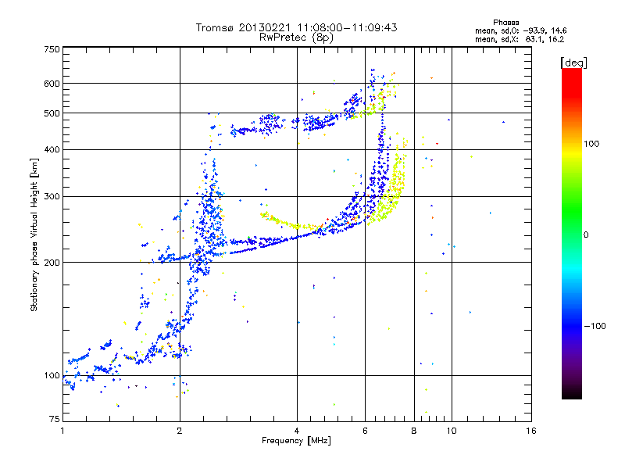
Task: Click the y-axis '500' tick label
Action: 52,113
